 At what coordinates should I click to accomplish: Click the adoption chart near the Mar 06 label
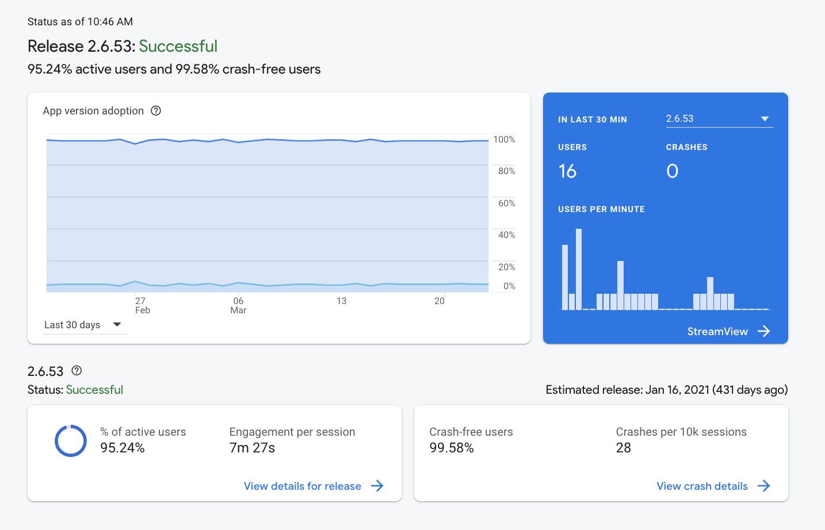click(238, 213)
